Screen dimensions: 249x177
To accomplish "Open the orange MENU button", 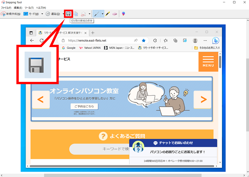I will [208, 62].
